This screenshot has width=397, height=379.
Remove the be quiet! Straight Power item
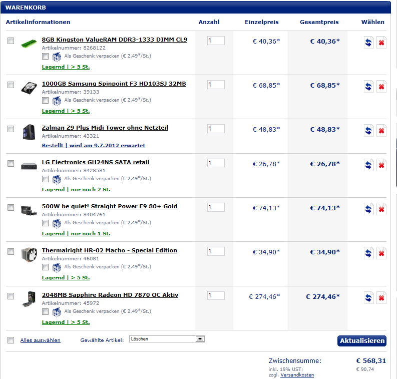pos(381,209)
